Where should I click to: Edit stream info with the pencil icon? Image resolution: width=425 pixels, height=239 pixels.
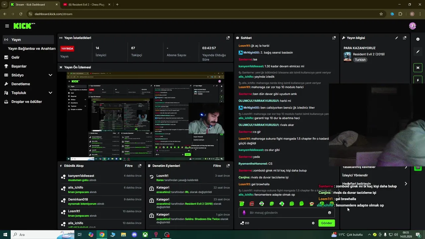pyautogui.click(x=396, y=38)
